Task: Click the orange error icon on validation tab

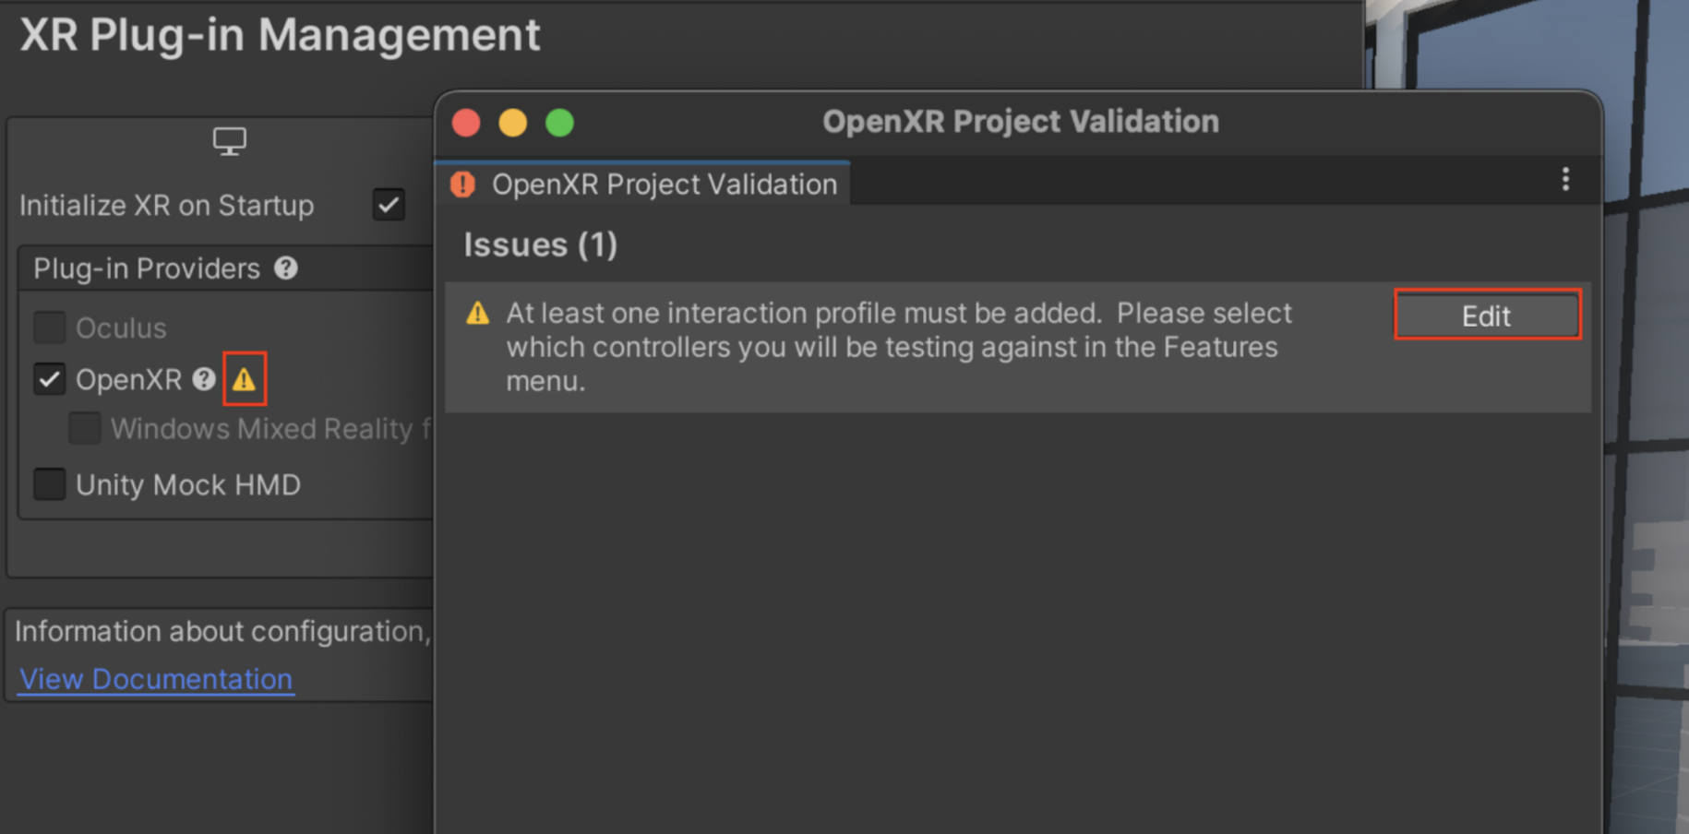Action: (x=463, y=185)
